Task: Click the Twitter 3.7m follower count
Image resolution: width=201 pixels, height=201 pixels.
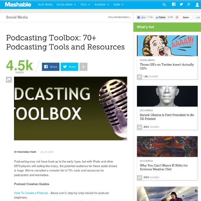Action: coord(171,17)
